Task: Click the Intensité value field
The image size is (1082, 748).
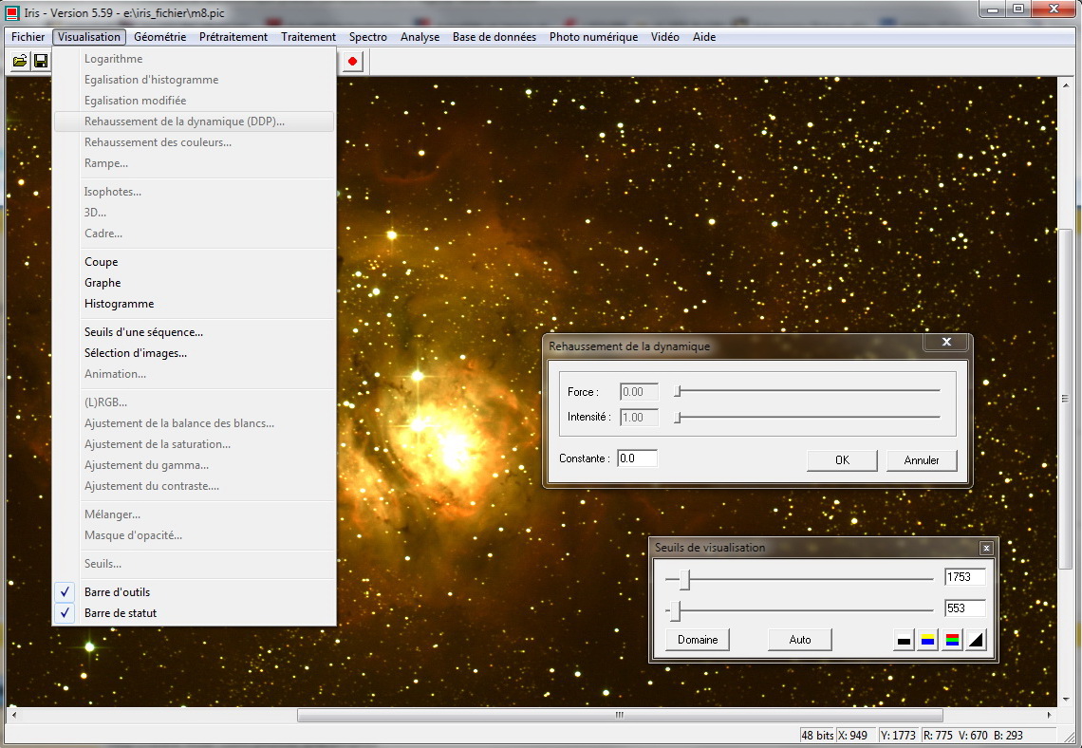Action: coord(639,418)
